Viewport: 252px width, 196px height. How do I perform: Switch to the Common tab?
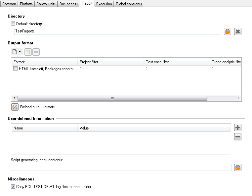9,4
